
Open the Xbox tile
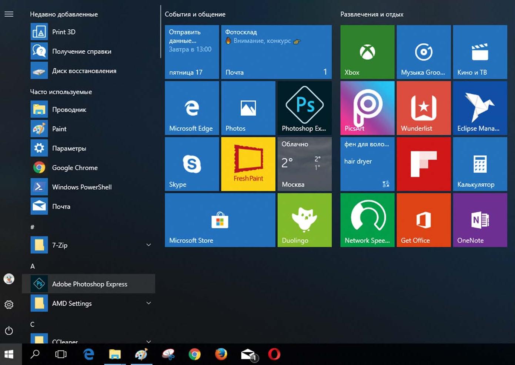[367, 52]
